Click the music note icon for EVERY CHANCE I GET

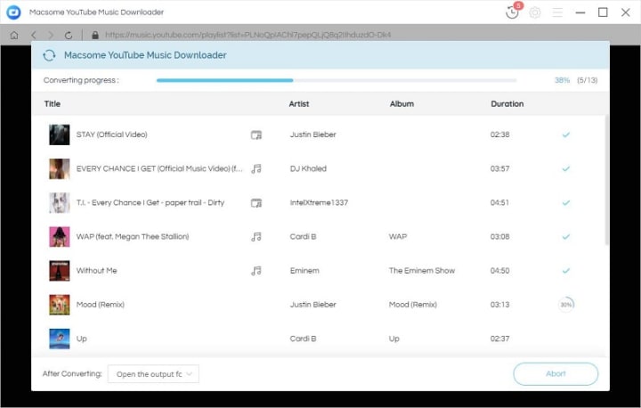pos(256,168)
